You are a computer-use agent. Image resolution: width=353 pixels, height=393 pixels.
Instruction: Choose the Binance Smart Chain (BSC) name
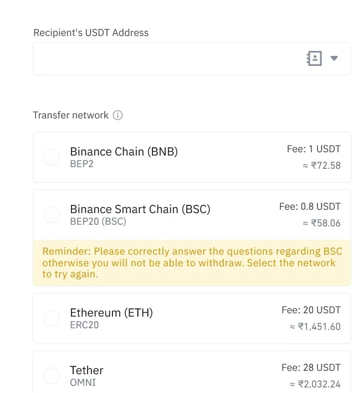[x=140, y=209]
